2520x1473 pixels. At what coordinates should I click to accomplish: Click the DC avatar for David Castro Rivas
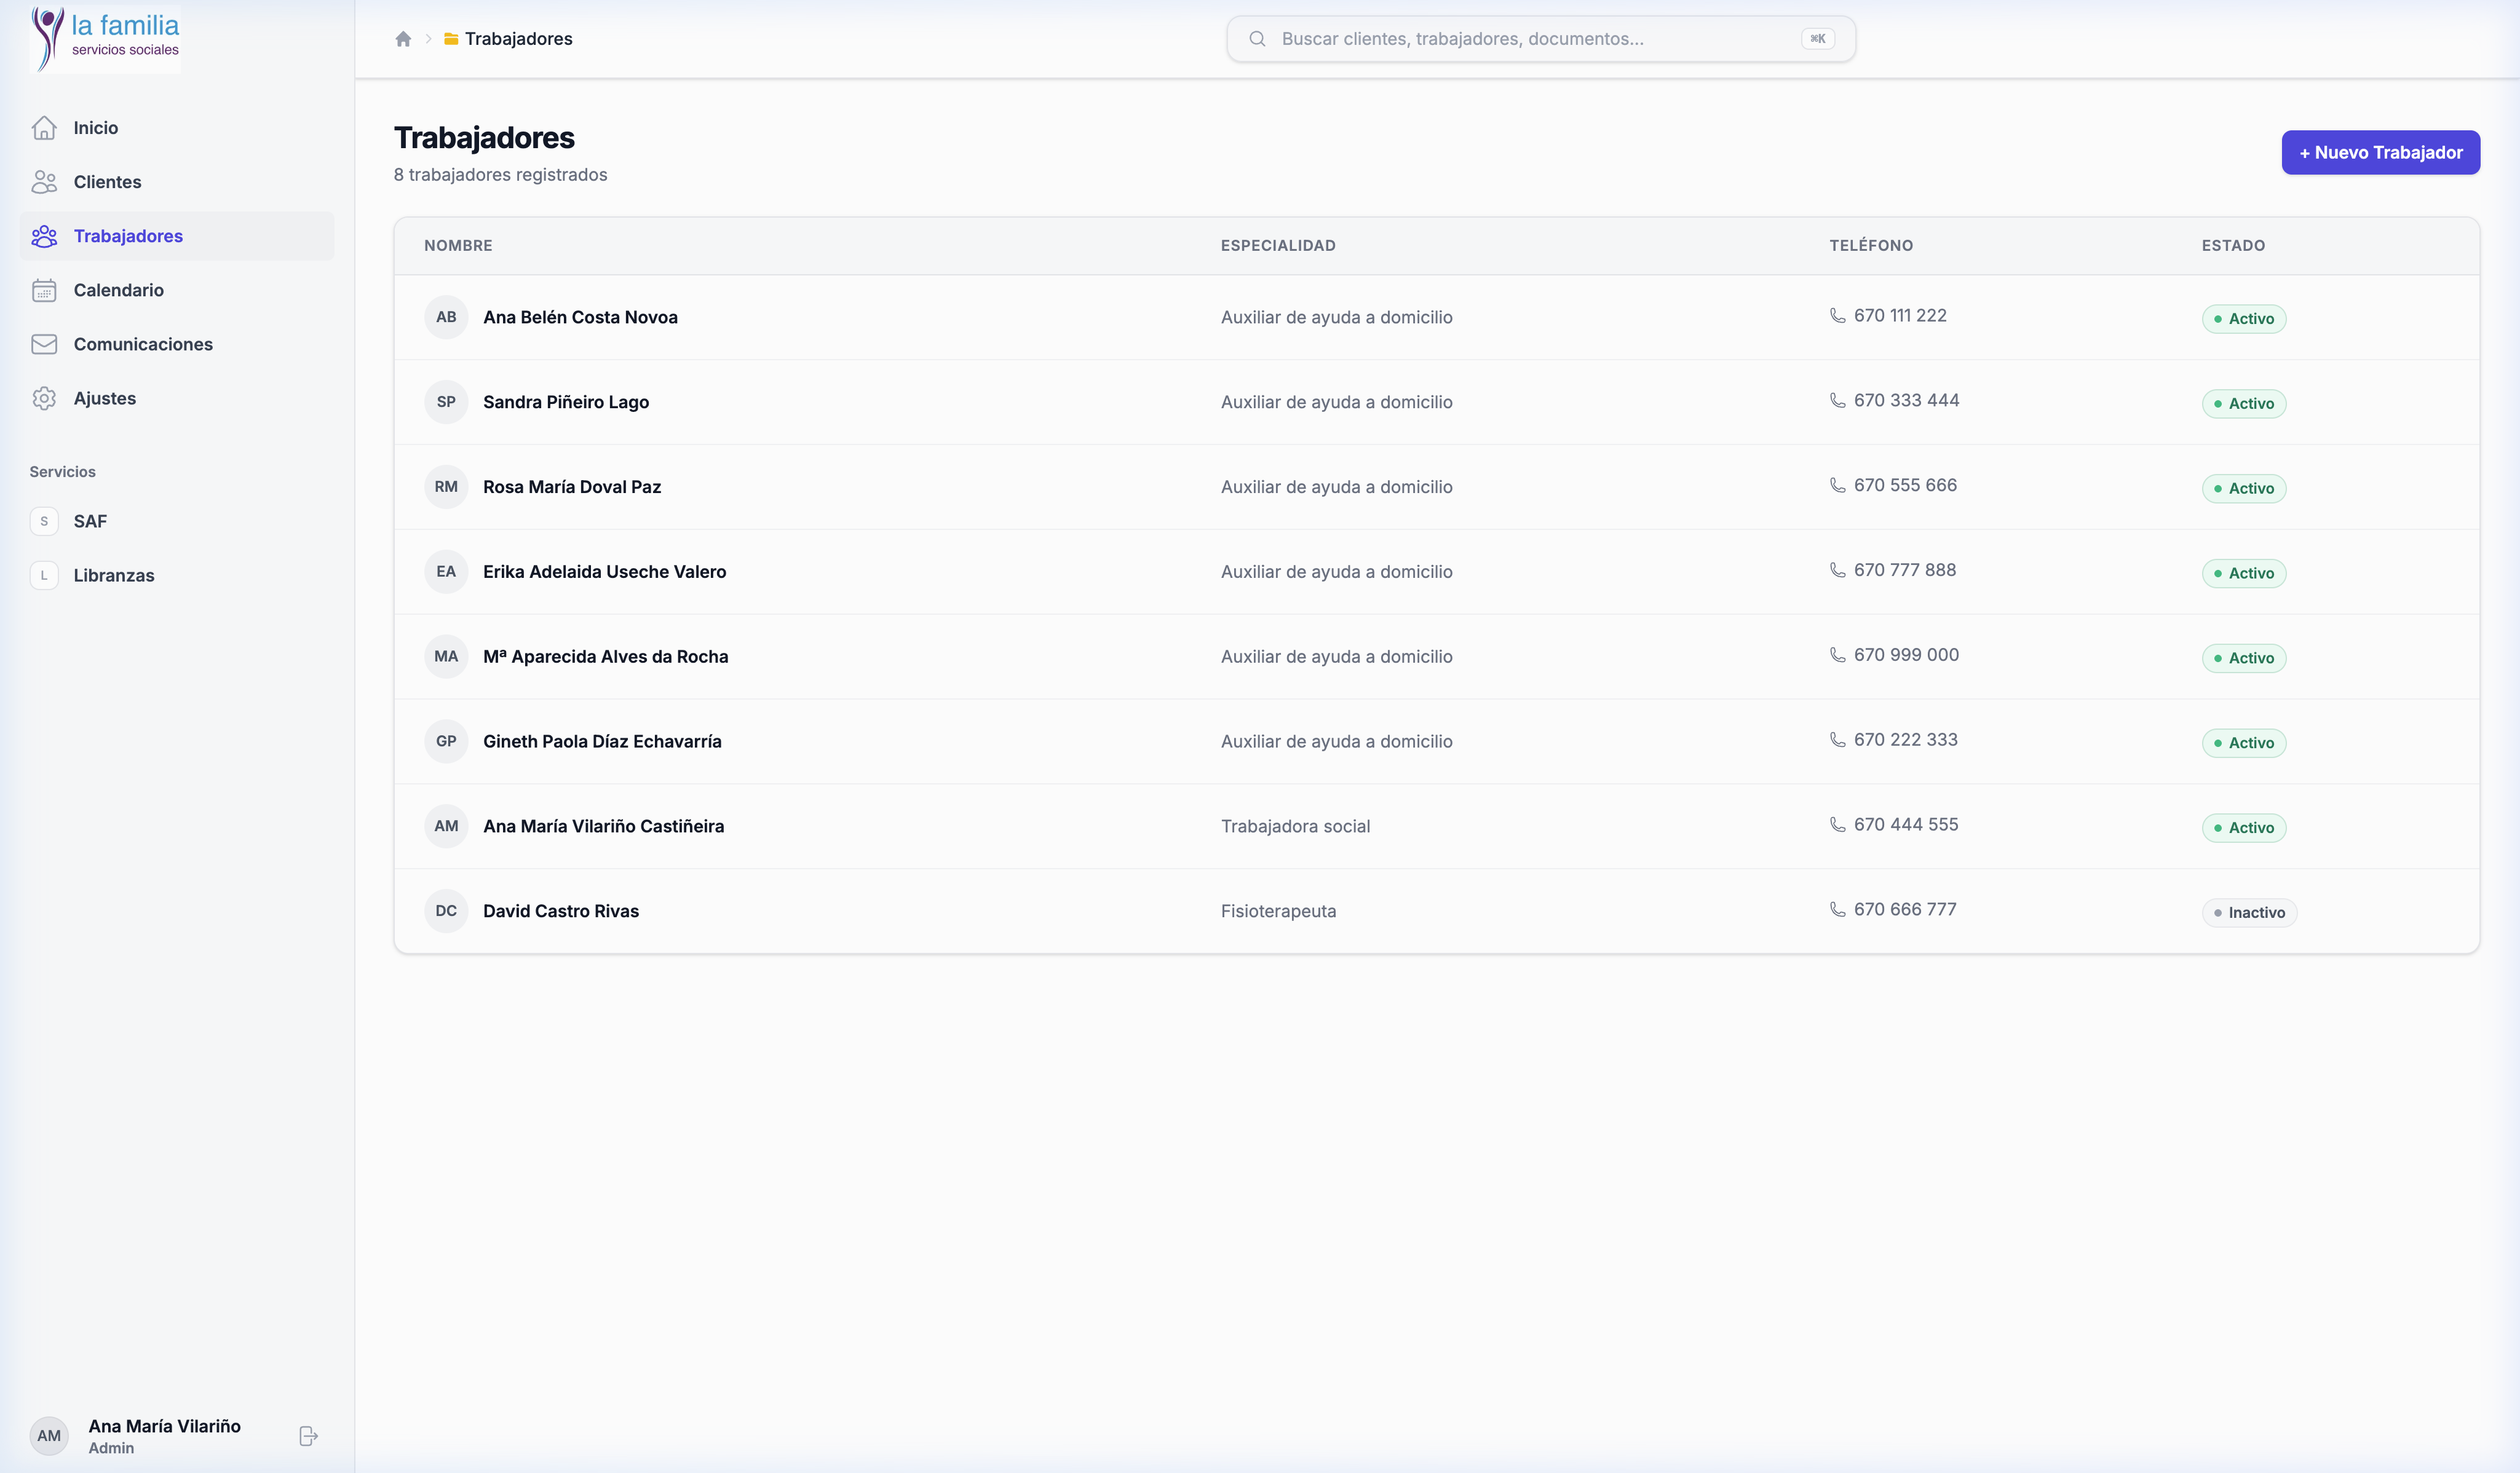446,911
